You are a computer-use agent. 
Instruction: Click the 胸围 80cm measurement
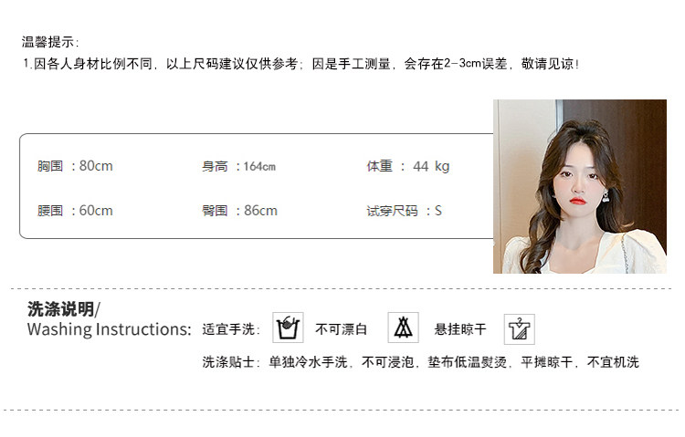[x=75, y=166]
